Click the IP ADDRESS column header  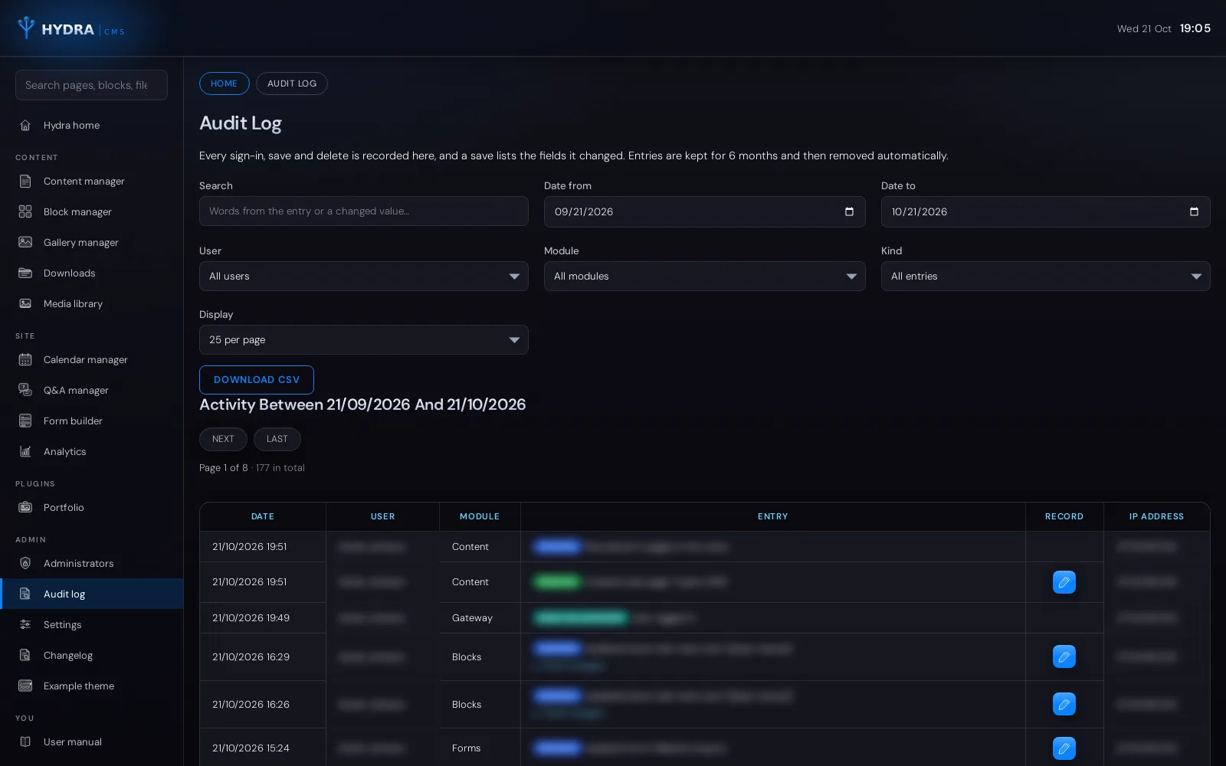point(1157,516)
